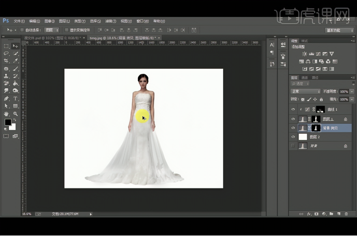
Task: Enable Show Transform Controls checkbox
Action: pos(66,30)
